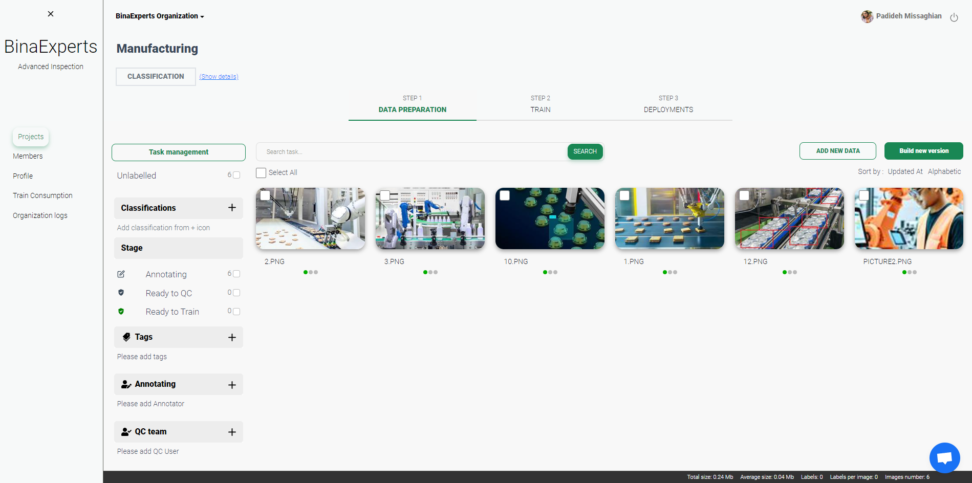Screen dimensions: 972x483
Task: Sort images Alphabetic
Action: (944, 171)
